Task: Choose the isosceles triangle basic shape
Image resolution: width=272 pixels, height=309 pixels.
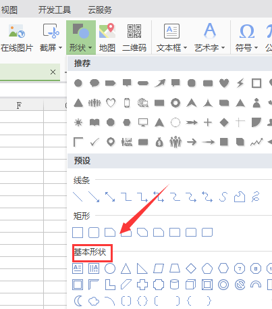Action: (x=126, y=268)
